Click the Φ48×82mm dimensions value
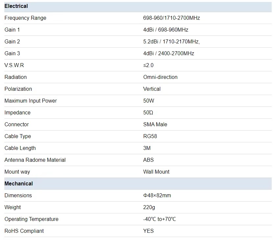The image size is (273, 240). click(157, 195)
